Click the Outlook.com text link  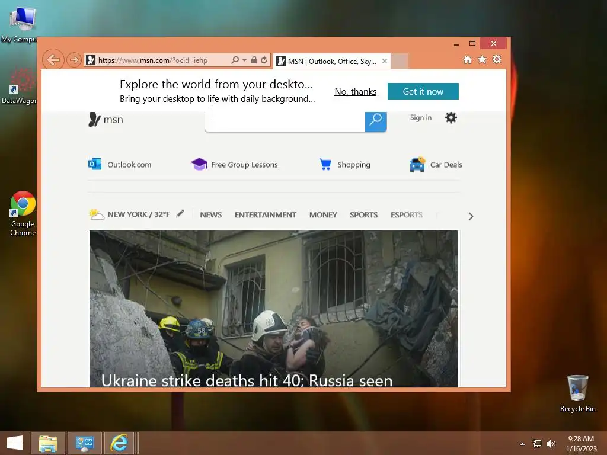pyautogui.click(x=129, y=165)
